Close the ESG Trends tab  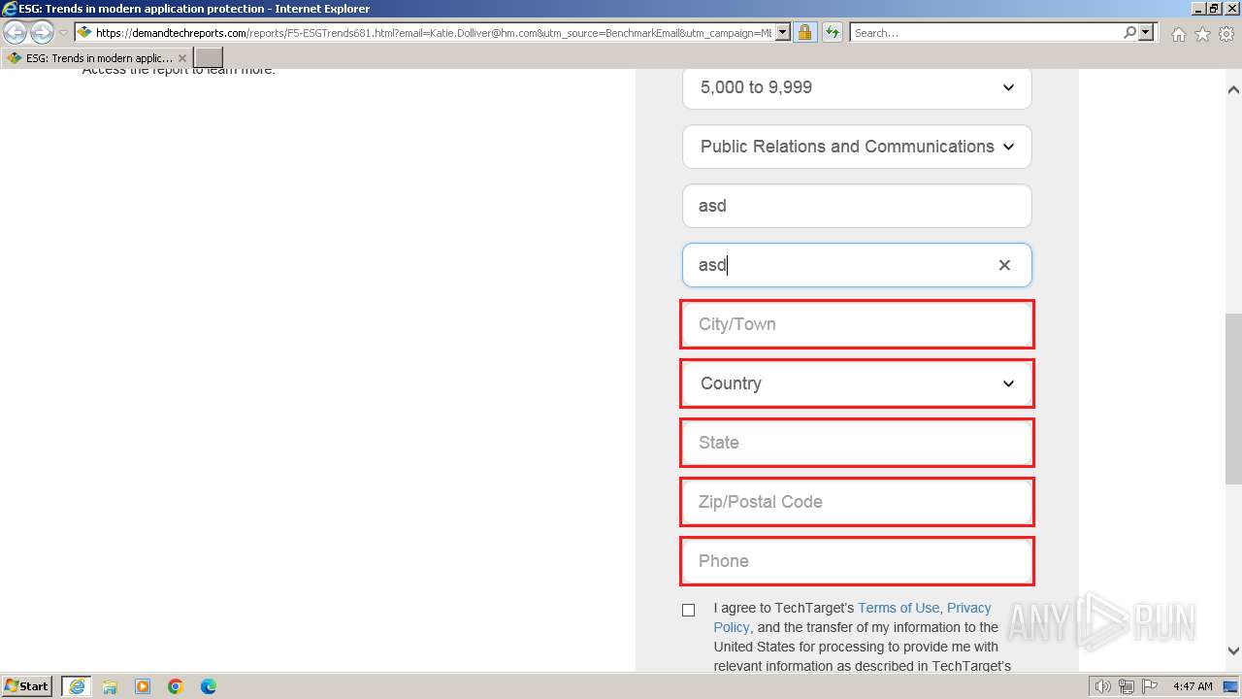182,58
